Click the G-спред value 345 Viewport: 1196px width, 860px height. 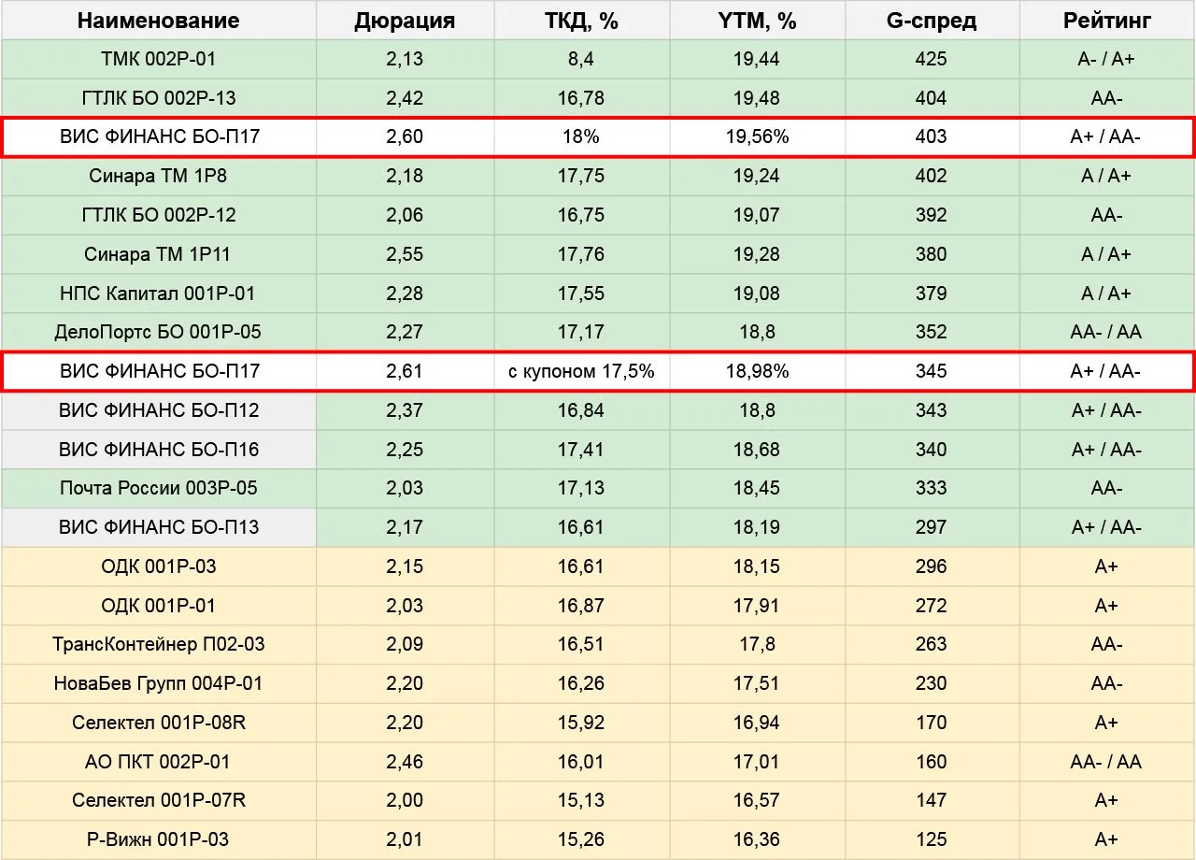(x=932, y=371)
